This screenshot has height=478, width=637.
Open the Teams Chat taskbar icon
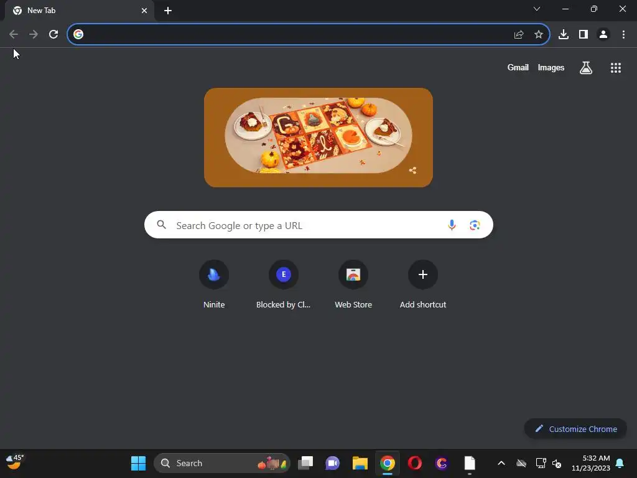tap(333, 463)
